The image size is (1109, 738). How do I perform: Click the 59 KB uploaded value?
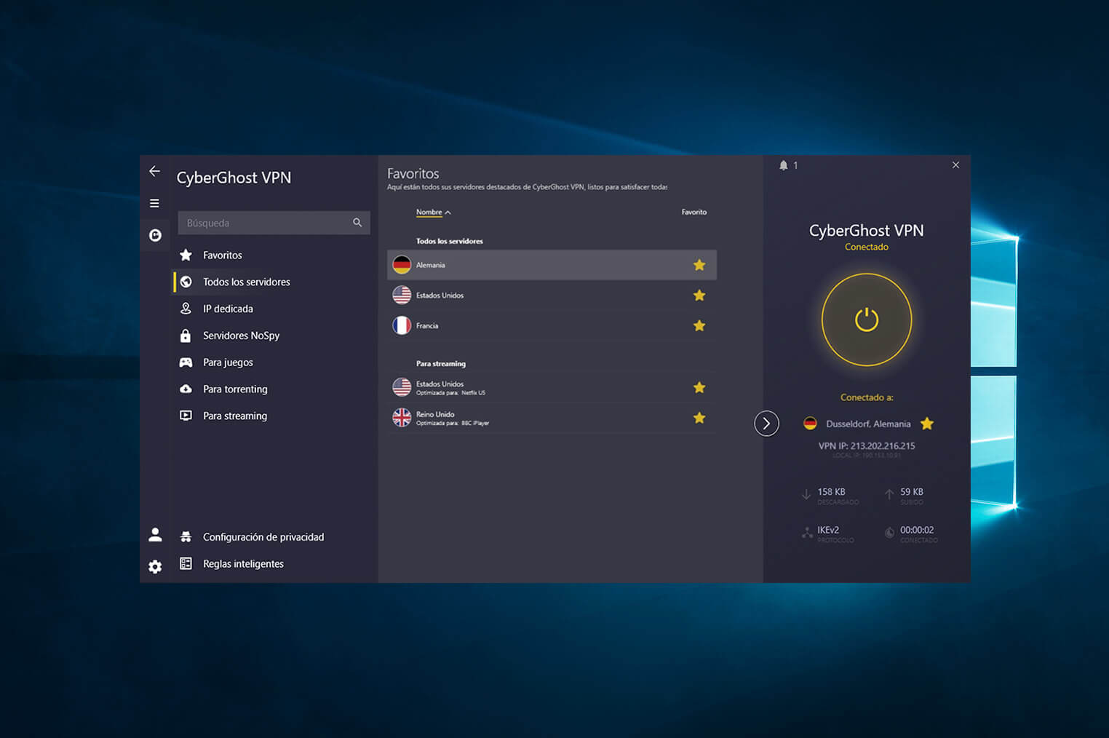click(912, 492)
